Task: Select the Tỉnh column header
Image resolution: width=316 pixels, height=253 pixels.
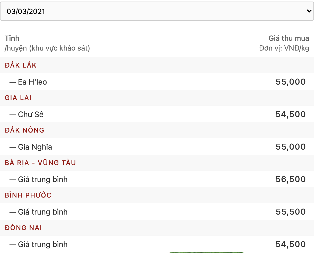Action: [x=12, y=38]
